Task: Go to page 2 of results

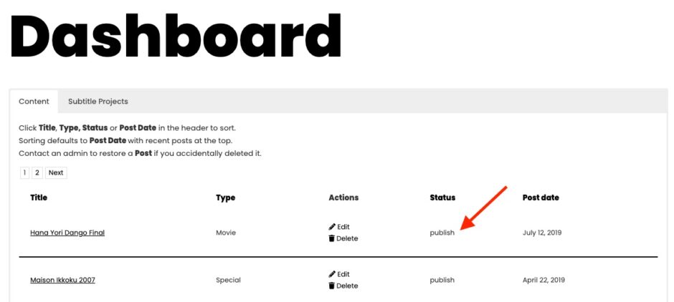Action: tap(37, 173)
